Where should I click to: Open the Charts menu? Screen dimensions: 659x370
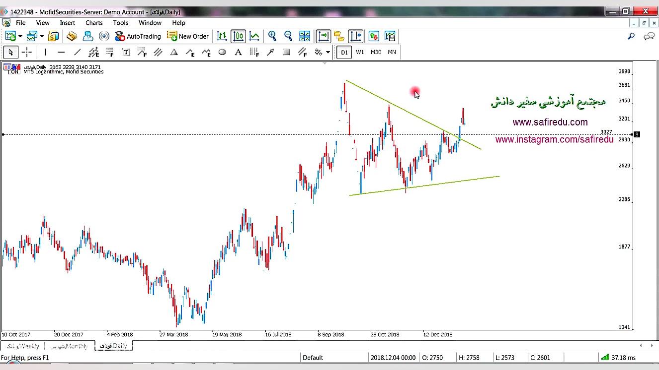point(94,23)
